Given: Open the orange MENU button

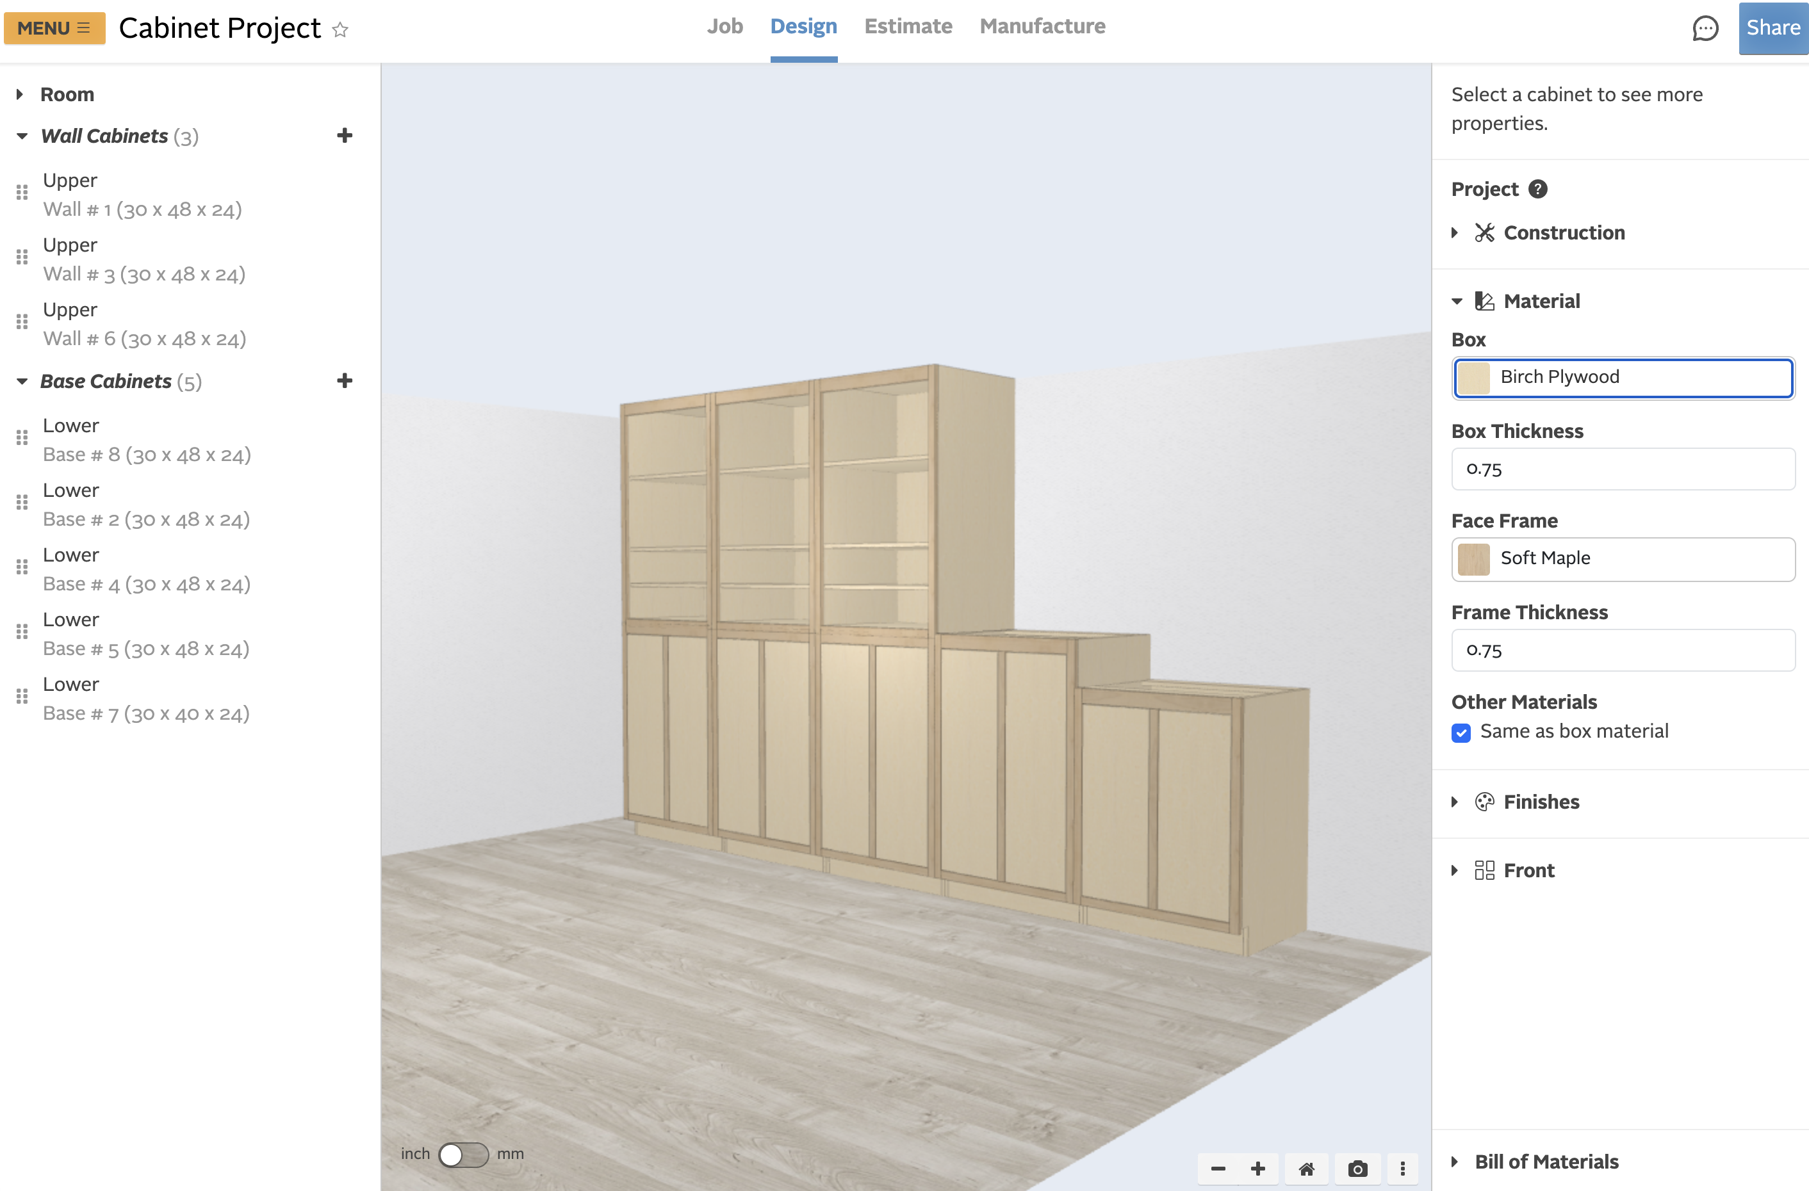Looking at the screenshot, I should click(x=54, y=28).
